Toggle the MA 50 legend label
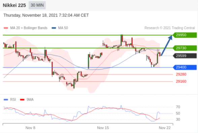 pyautogui.click(x=63, y=28)
